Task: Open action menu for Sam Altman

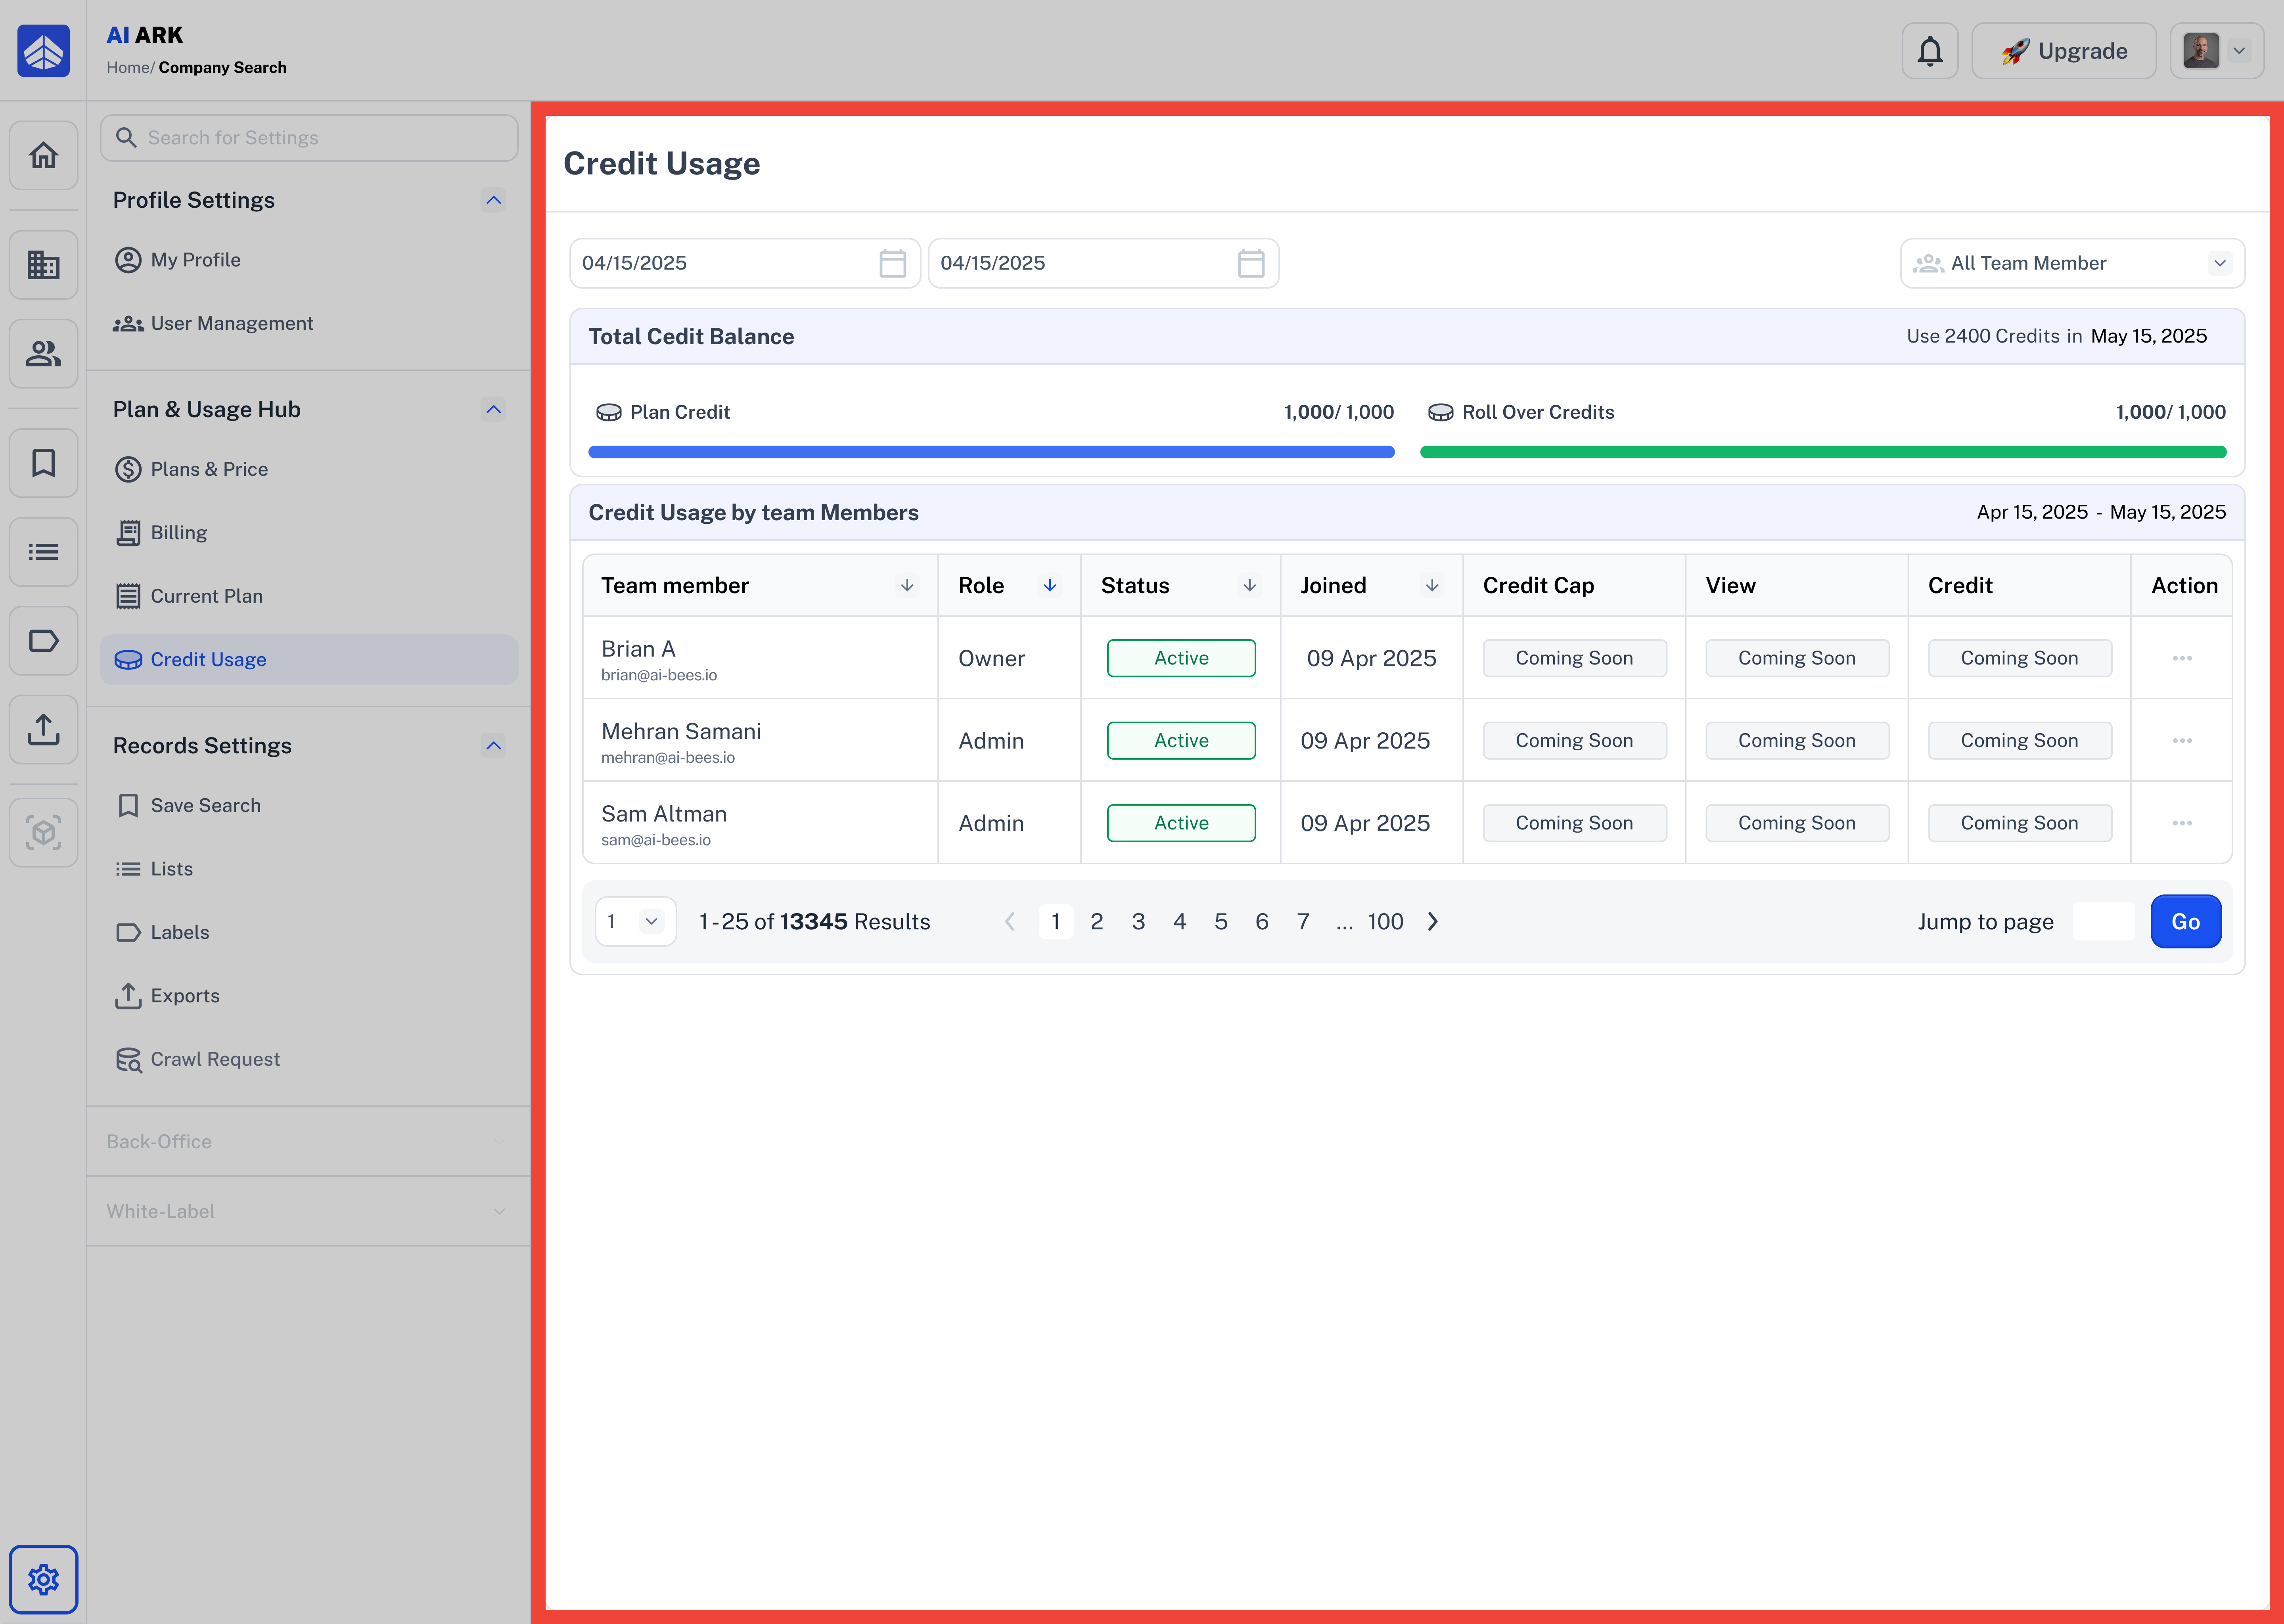Action: coord(2182,823)
